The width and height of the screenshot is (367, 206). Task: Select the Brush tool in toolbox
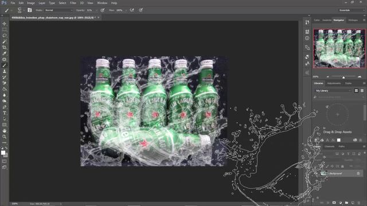4,65
